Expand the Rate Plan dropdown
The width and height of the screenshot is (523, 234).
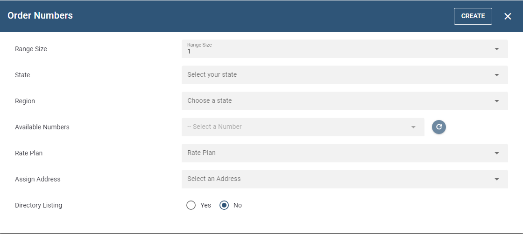click(344, 153)
